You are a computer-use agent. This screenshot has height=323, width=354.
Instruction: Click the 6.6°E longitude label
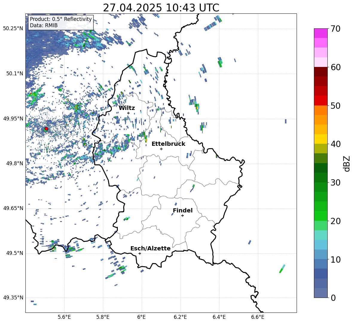258,317
